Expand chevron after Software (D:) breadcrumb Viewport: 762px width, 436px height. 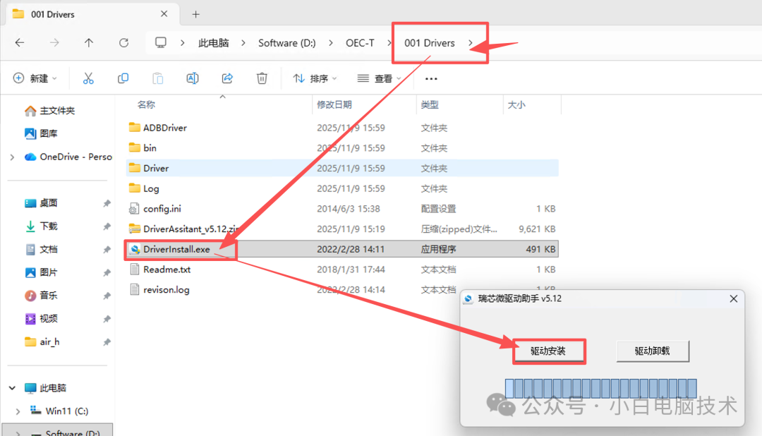330,43
